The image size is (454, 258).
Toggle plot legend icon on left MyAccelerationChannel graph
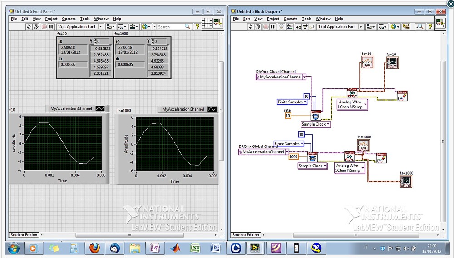pos(100,108)
